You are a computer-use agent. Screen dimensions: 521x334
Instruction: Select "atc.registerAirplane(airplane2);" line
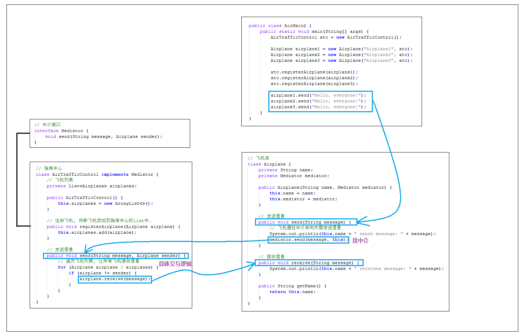pyautogui.click(x=314, y=78)
